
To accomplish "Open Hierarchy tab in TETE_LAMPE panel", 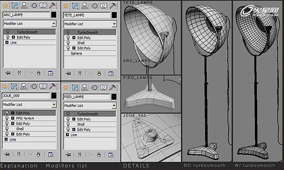I will [84, 6].
